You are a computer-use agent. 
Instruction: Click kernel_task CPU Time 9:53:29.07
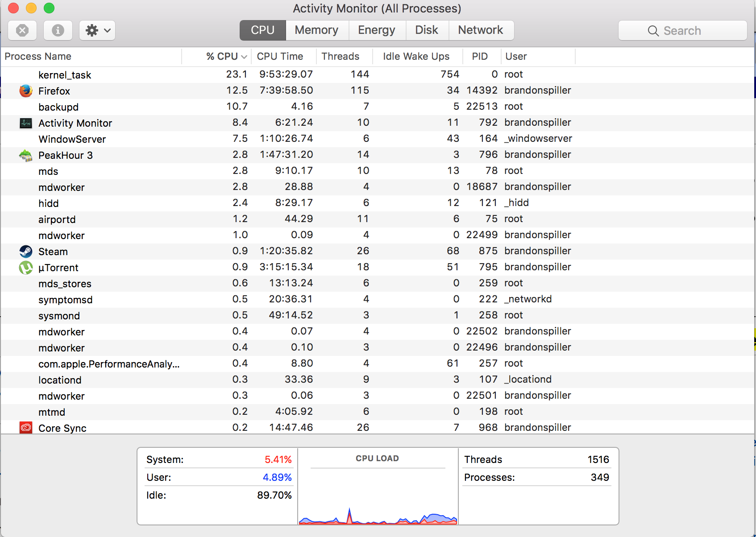(x=286, y=74)
